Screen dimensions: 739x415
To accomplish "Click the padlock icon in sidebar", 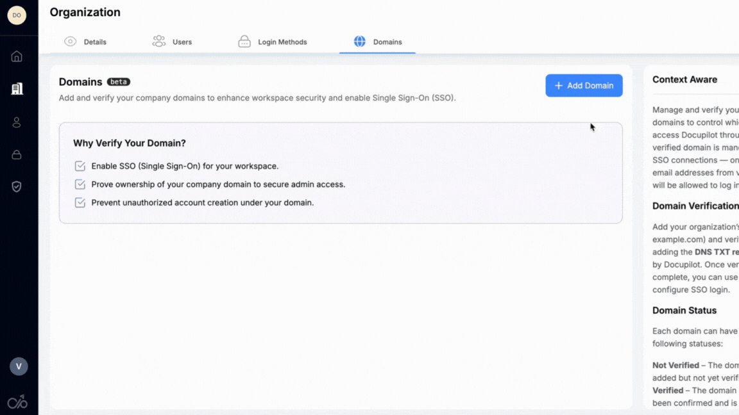I will pos(17,154).
